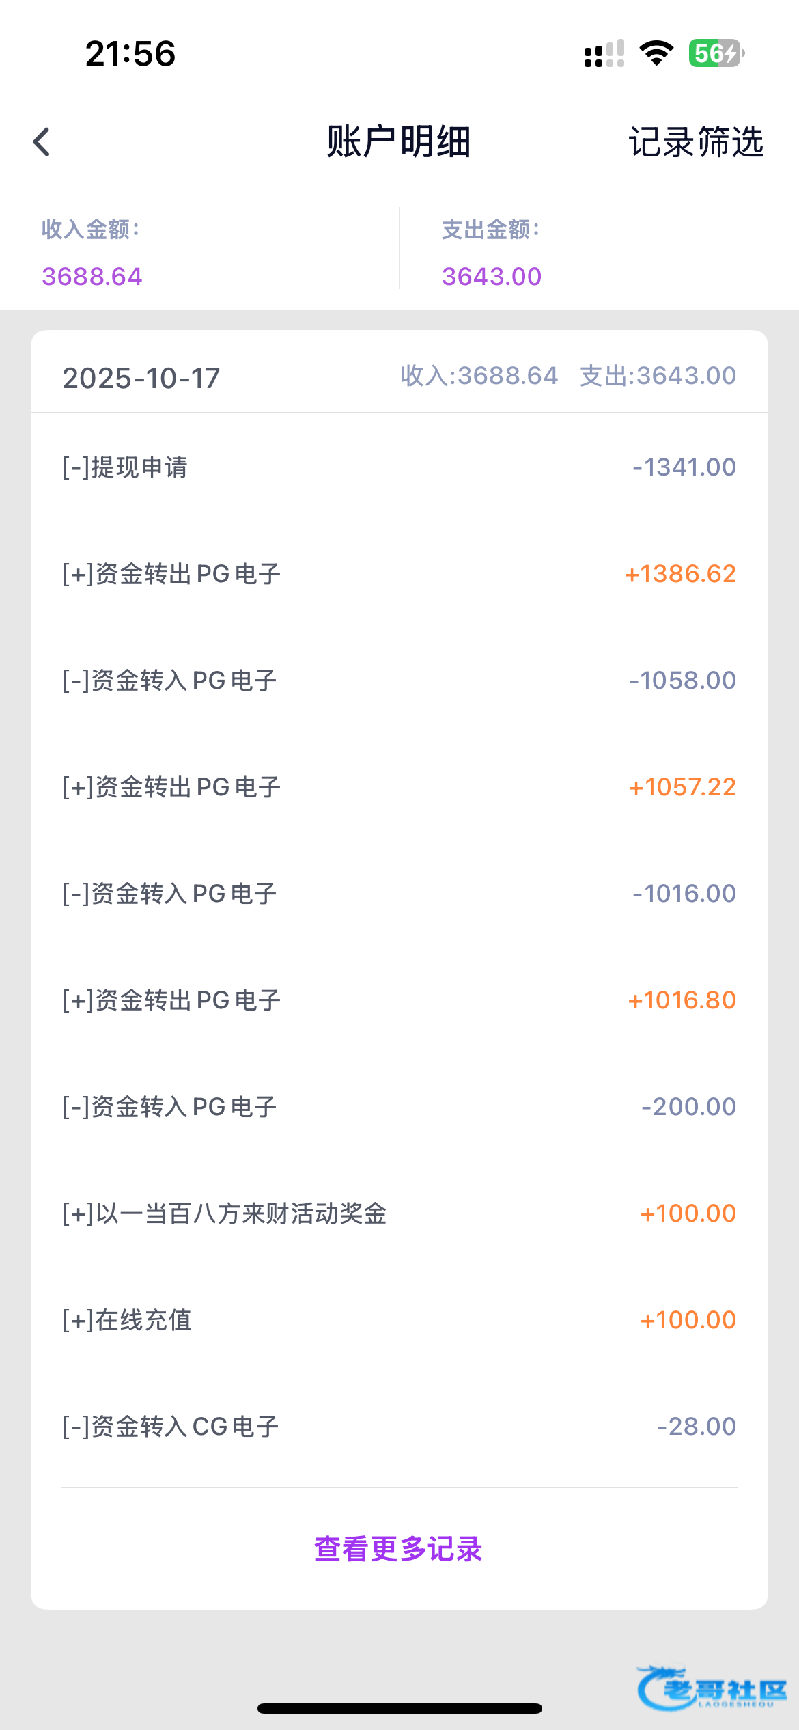Open the 提现申请 -1341.00 record
Screen dimensions: 799x1730
point(399,467)
